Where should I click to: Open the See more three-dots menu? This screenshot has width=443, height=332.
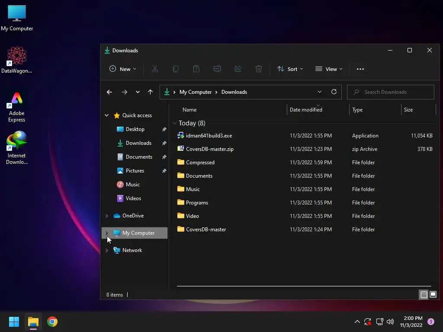[x=360, y=69]
